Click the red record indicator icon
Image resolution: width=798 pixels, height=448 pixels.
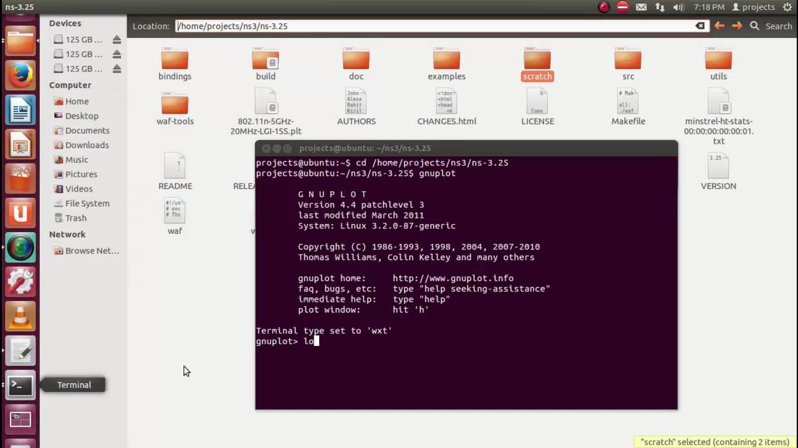[603, 7]
